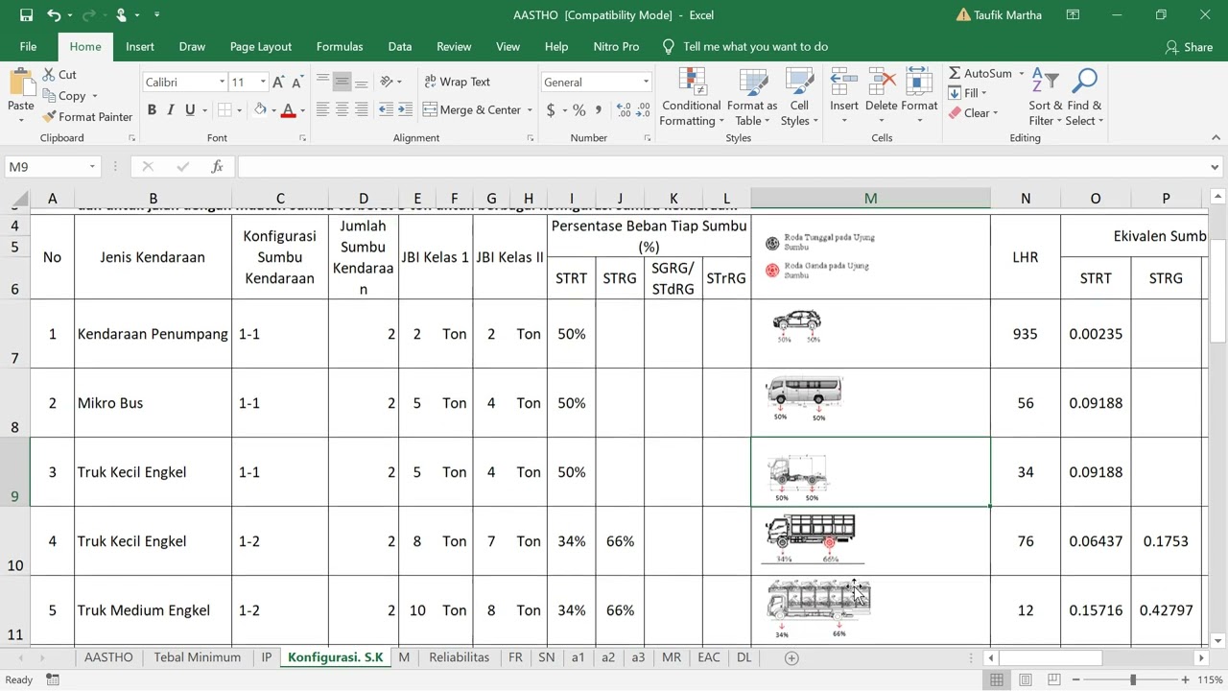Viewport: 1228px width, 691px height.
Task: Apply percent style to the cell
Action: click(x=579, y=109)
